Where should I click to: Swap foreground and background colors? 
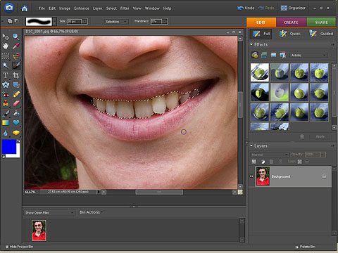point(18,141)
